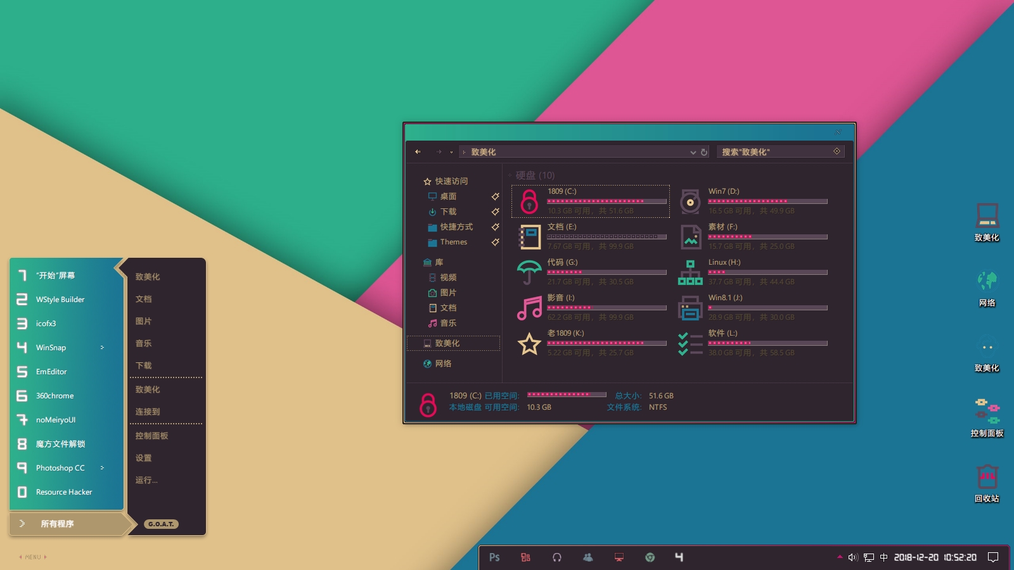The width and height of the screenshot is (1014, 570).
Task: Click the 所有程序 button
Action: (57, 524)
